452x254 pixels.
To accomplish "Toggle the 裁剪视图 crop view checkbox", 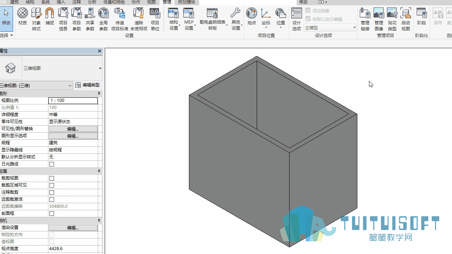I will (52, 178).
